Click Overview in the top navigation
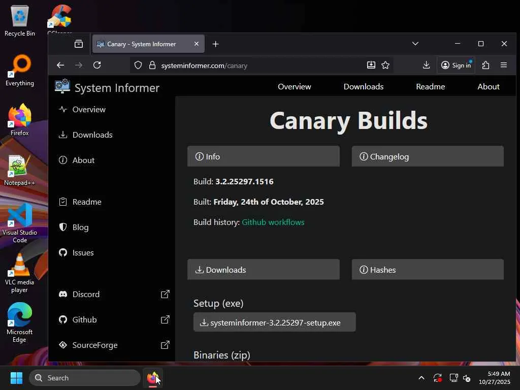 pos(295,86)
